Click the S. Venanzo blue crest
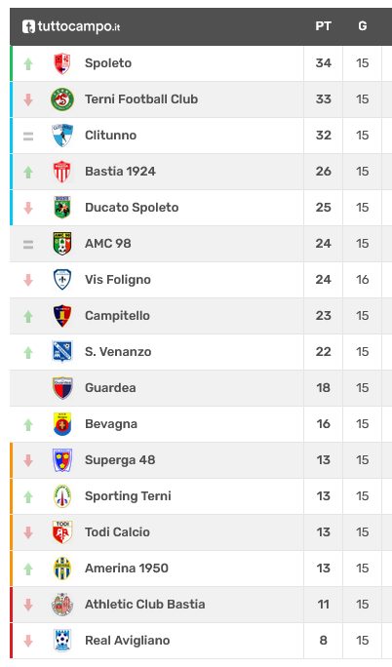392x667 pixels. (62, 352)
